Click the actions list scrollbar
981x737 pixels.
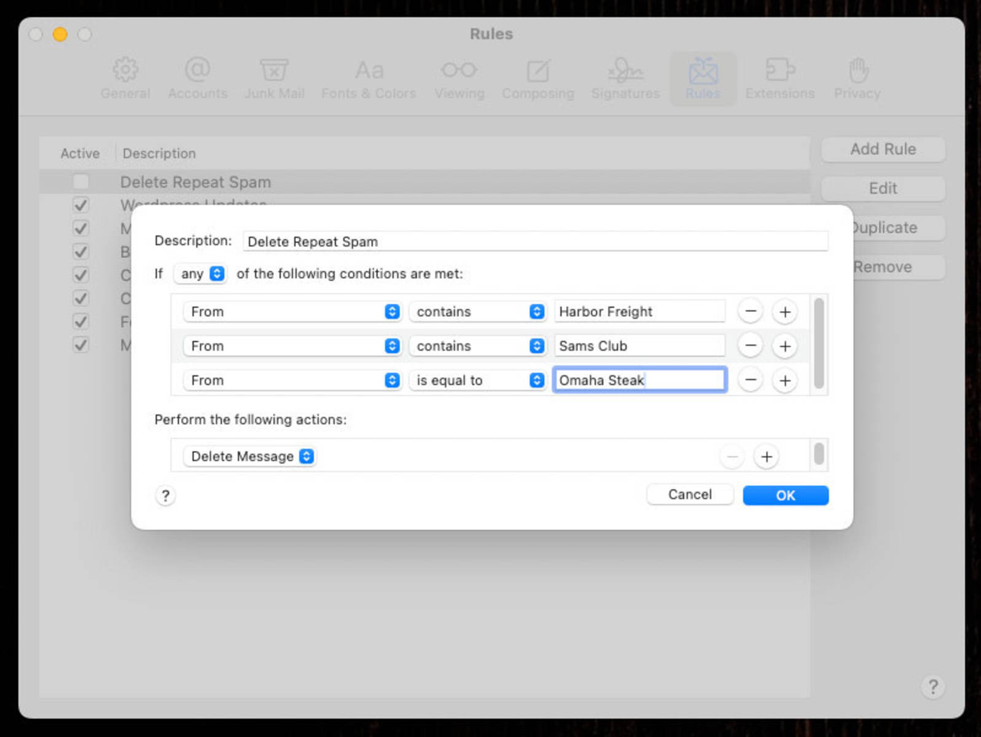tap(818, 454)
